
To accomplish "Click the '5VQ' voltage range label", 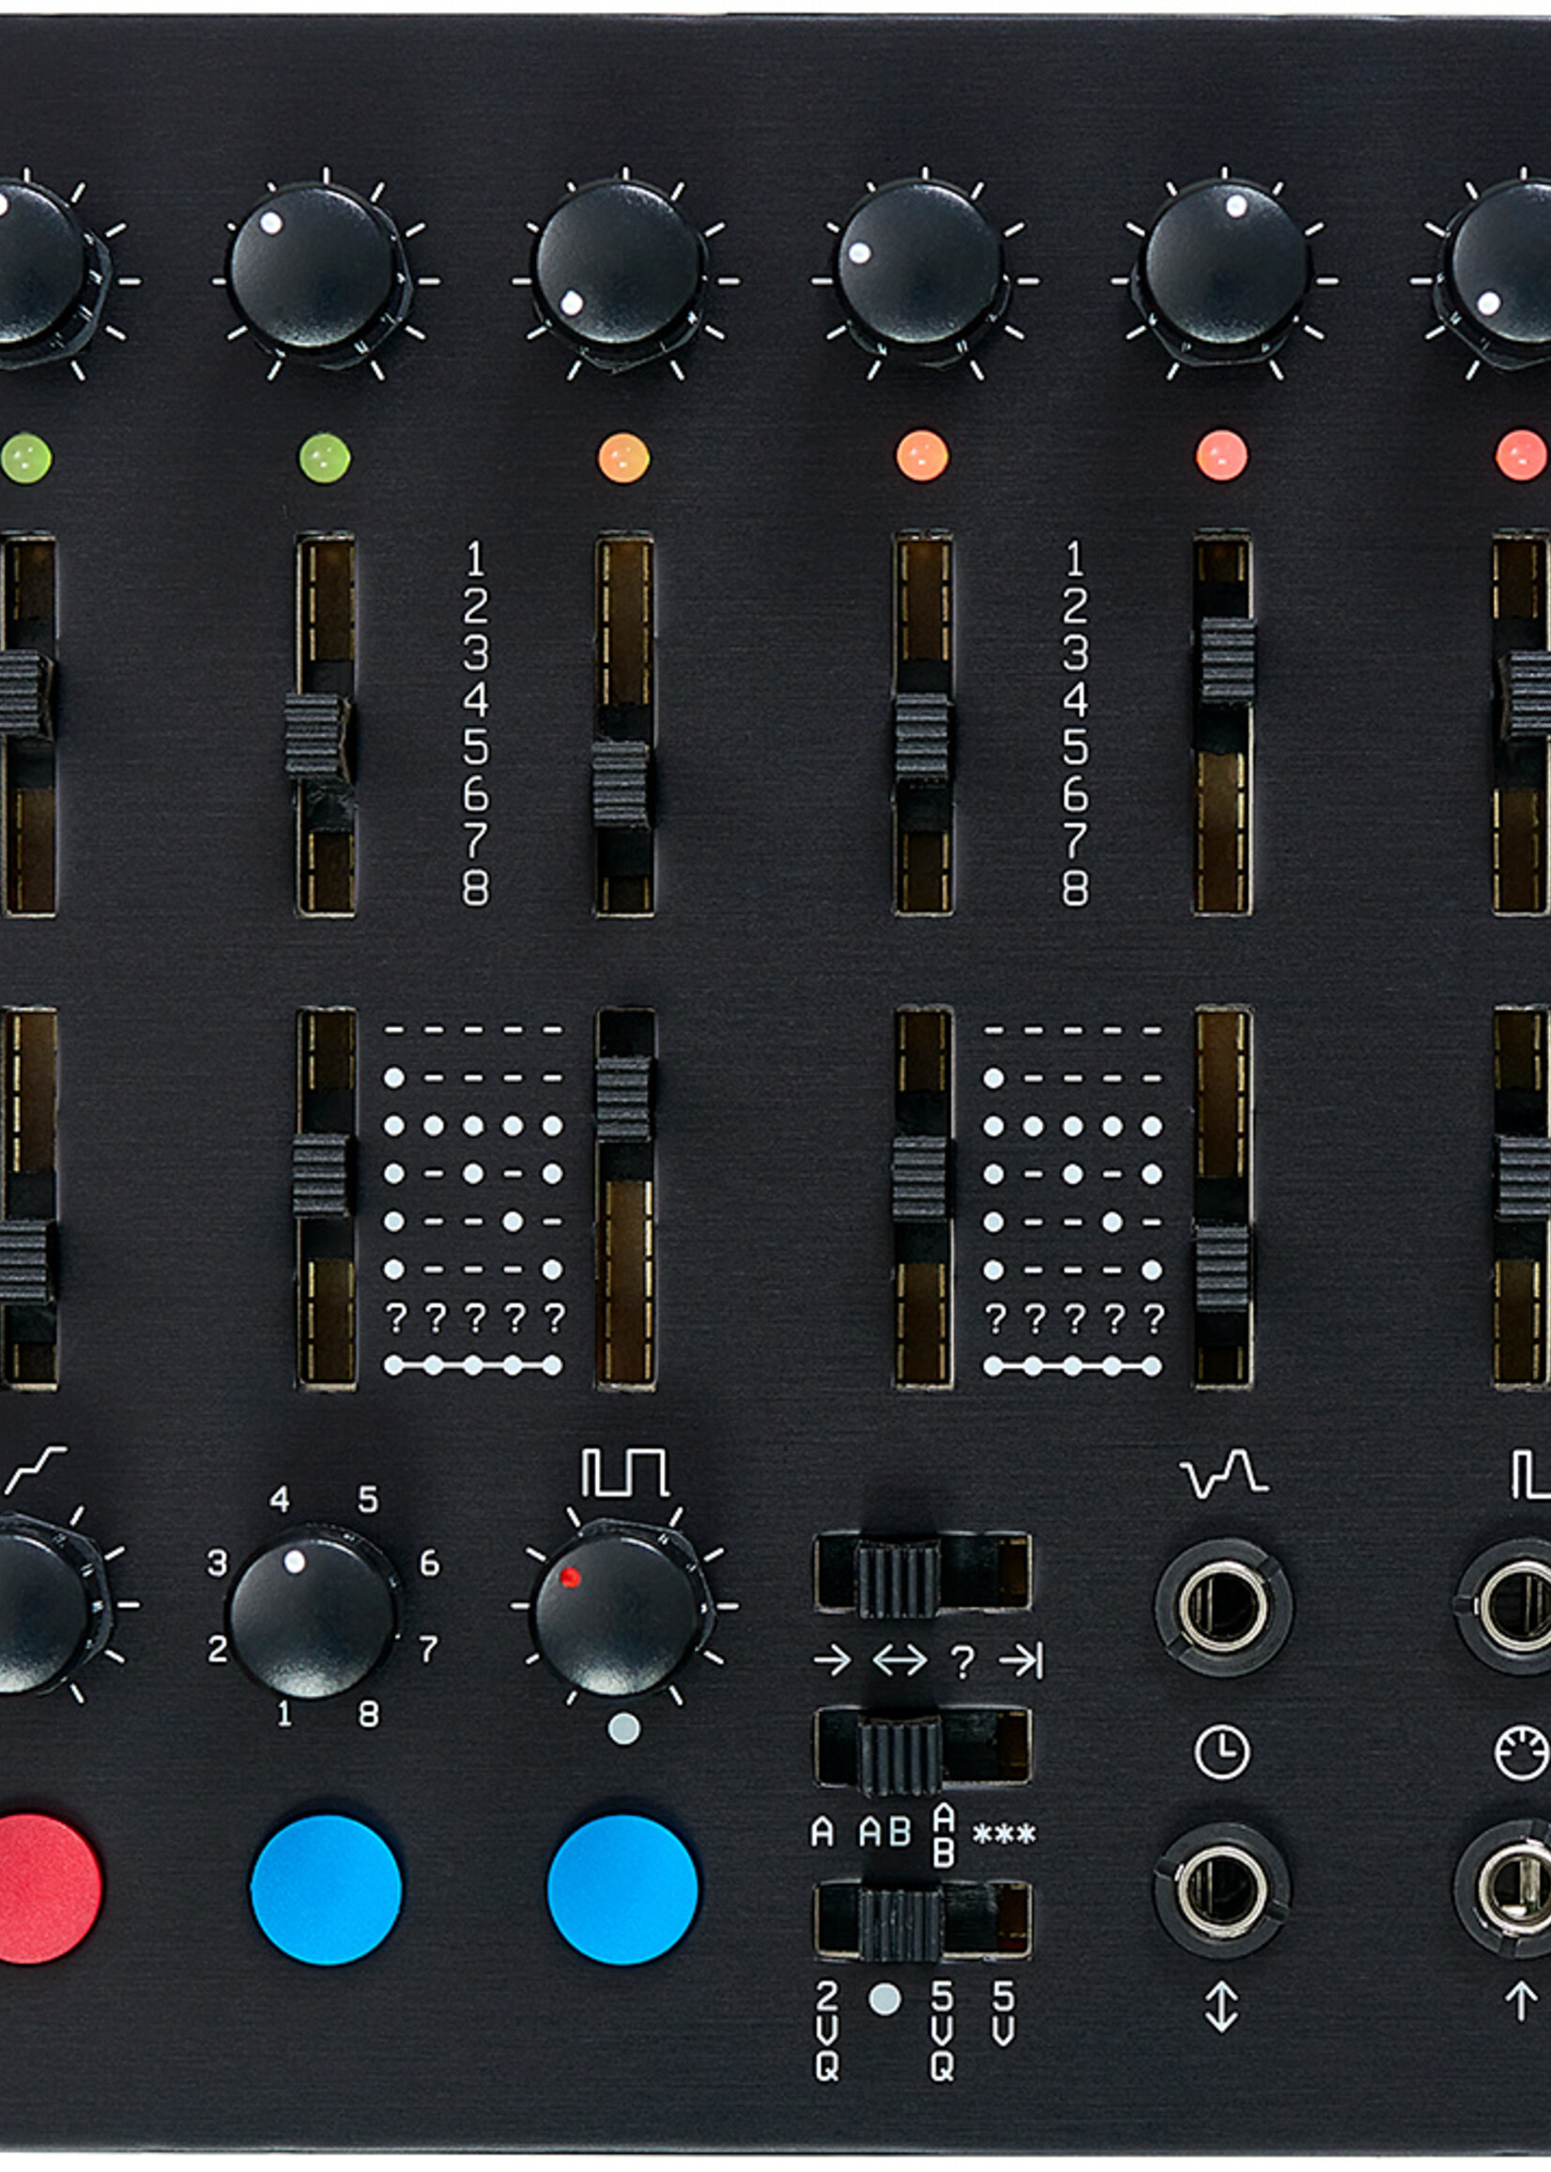I will click(x=942, y=2029).
